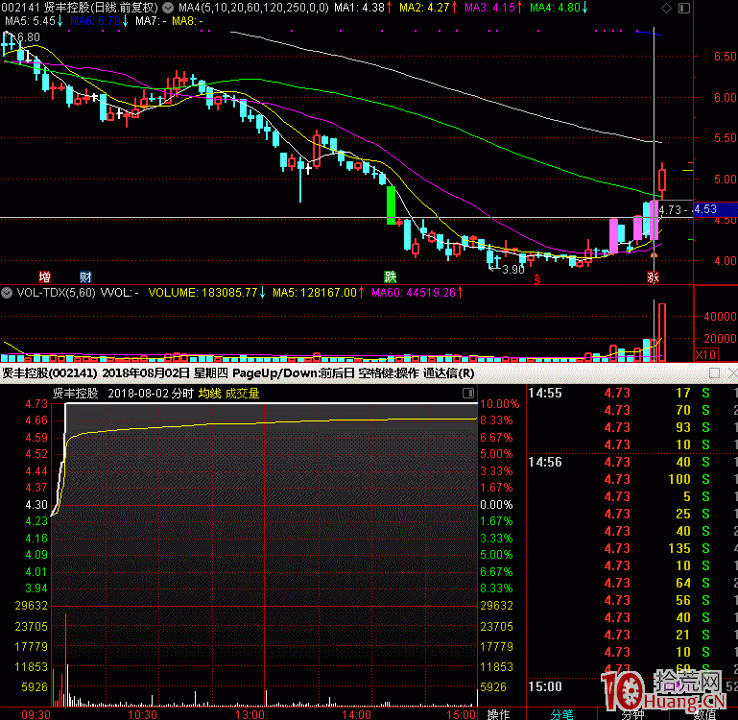
Task: Click the red 涨 marker near the latest candle
Action: [652, 276]
